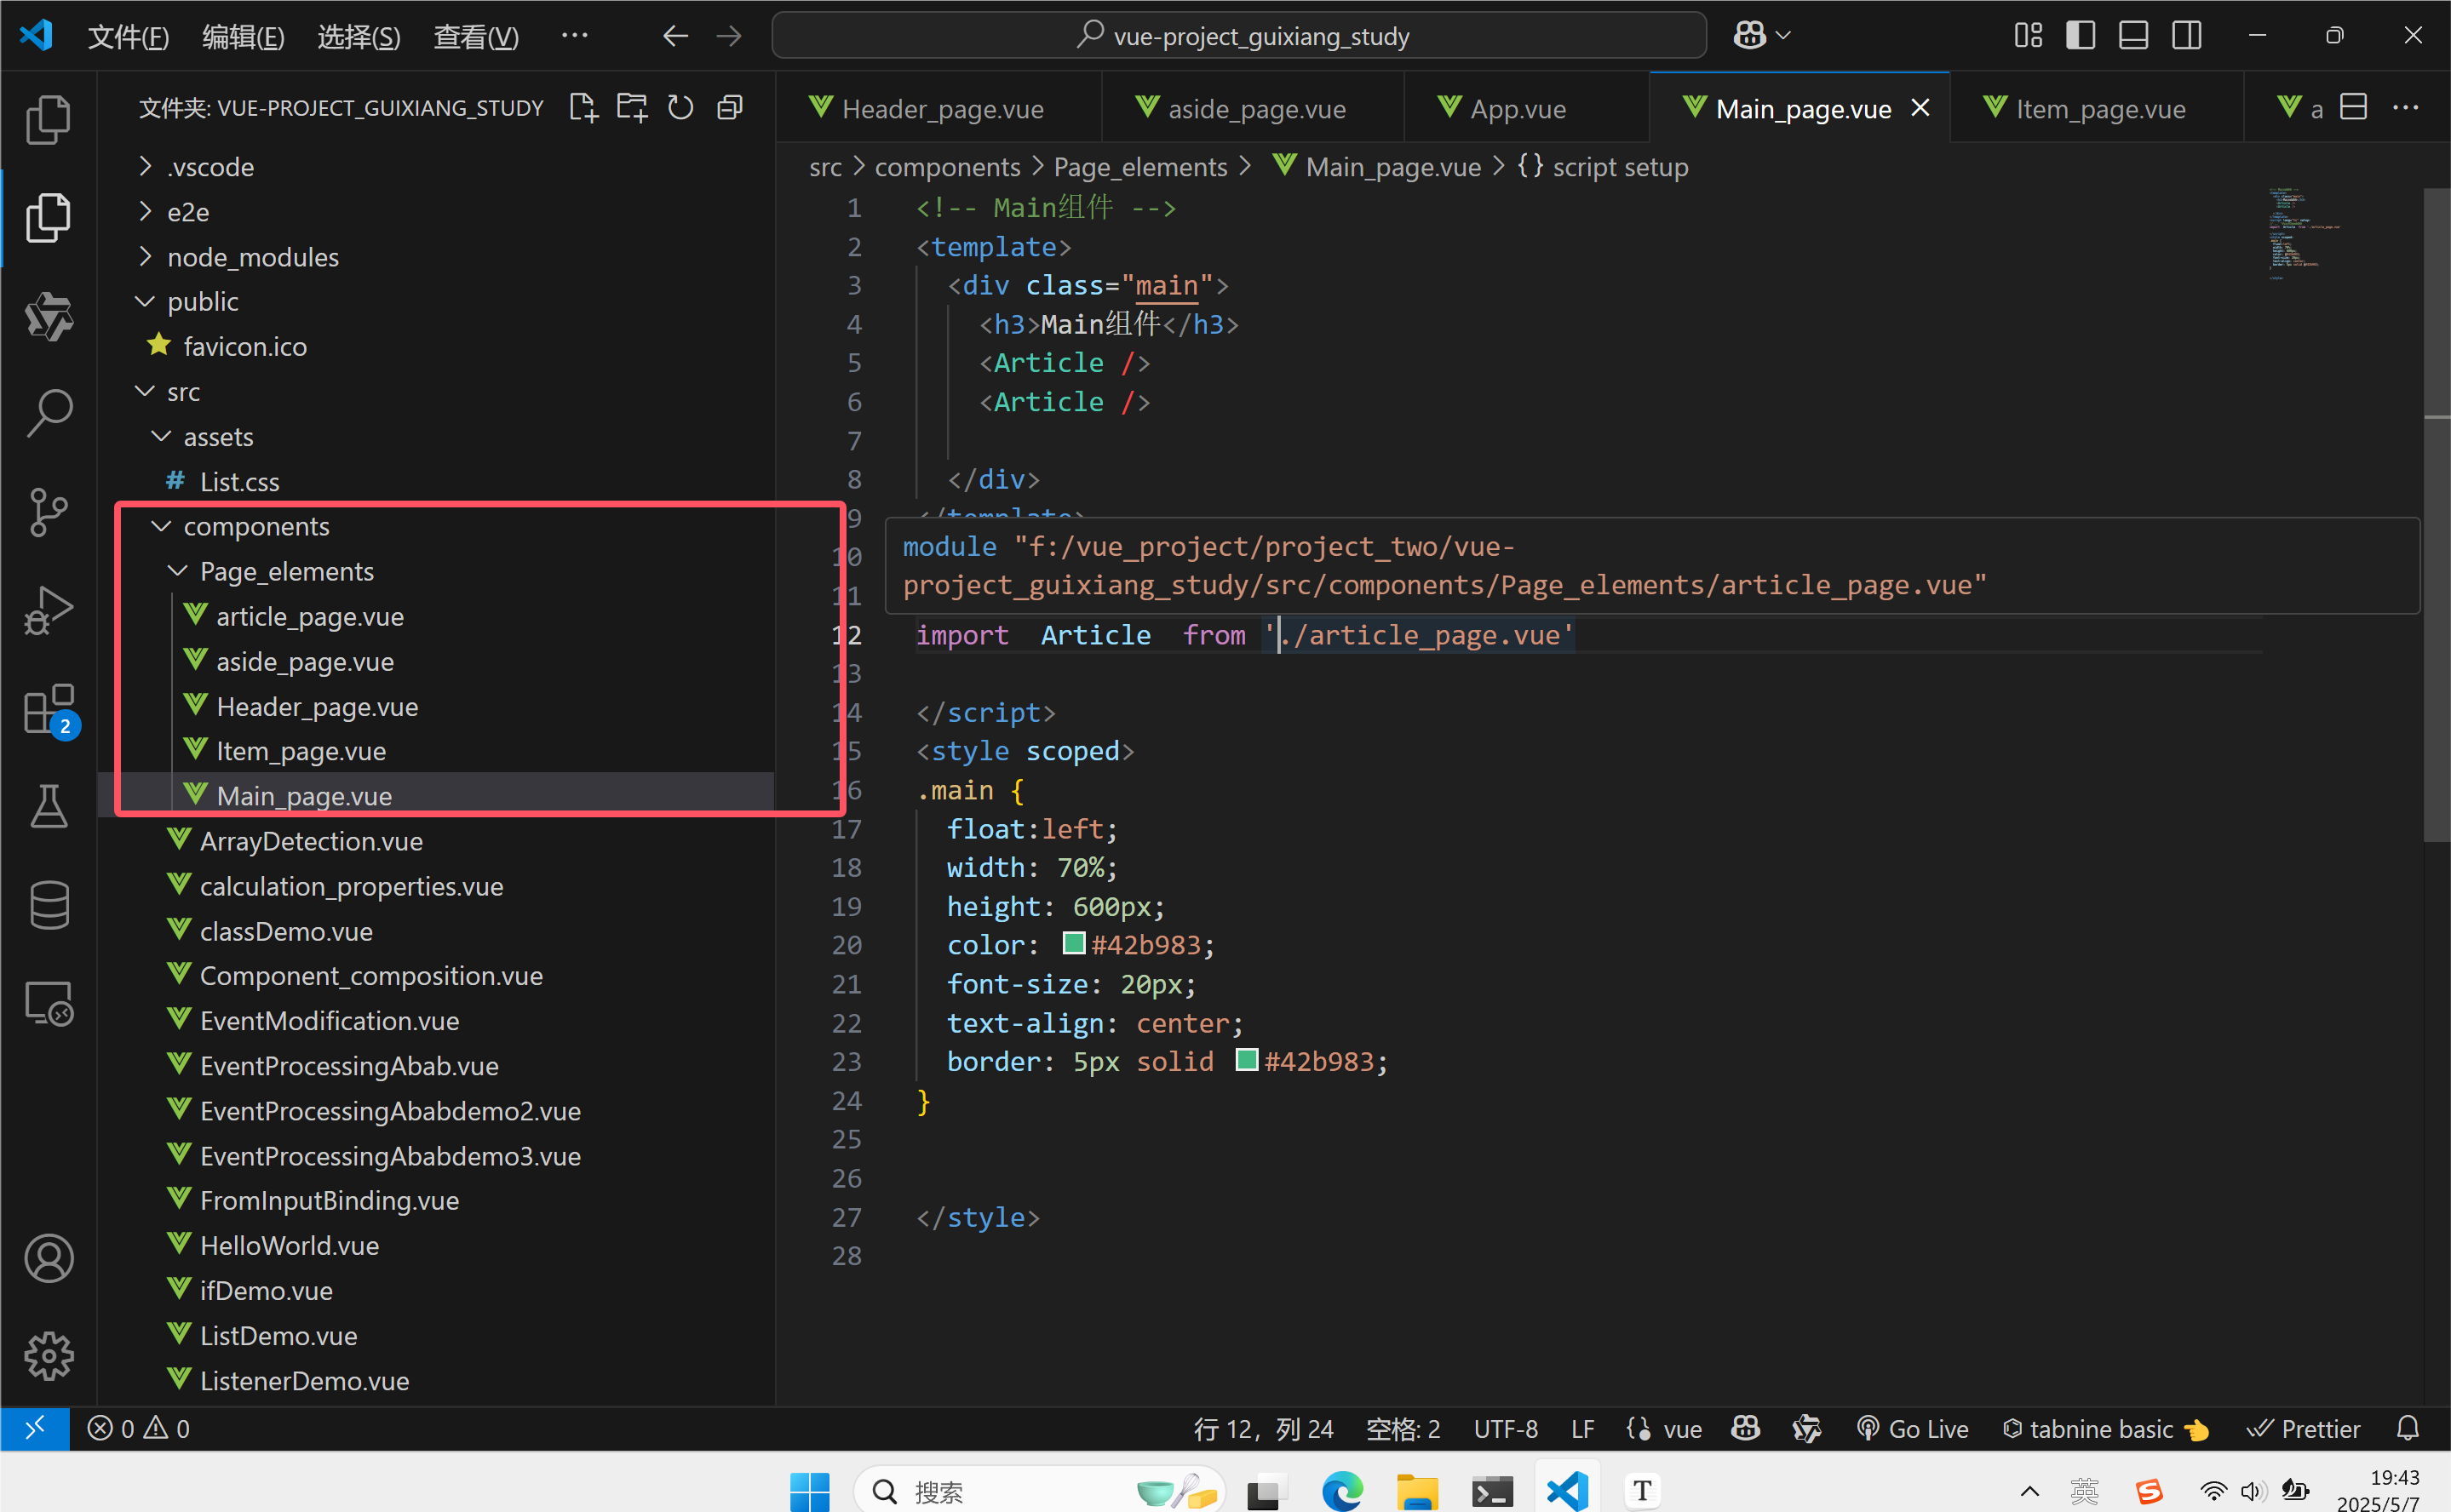The height and width of the screenshot is (1512, 2451).
Task: Click the #42b983 color swatch on color line
Action: 1073,943
